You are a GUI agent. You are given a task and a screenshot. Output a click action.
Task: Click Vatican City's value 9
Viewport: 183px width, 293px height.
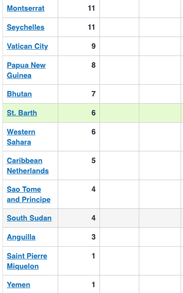point(94,46)
